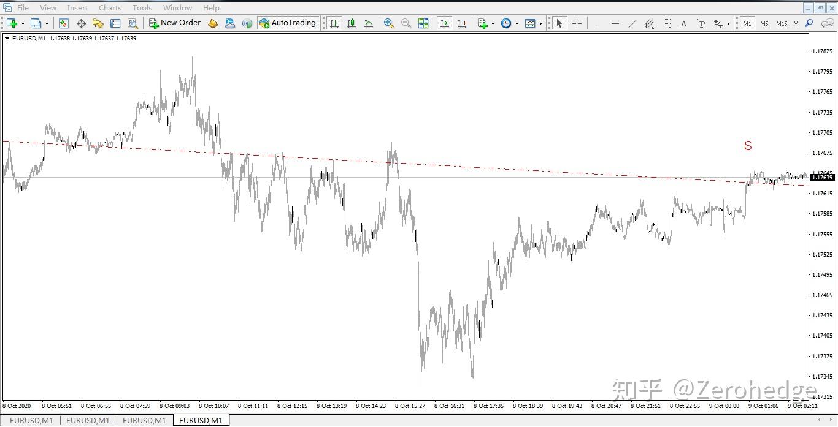Draw a horizontal line
The image size is (838, 427).
(615, 23)
